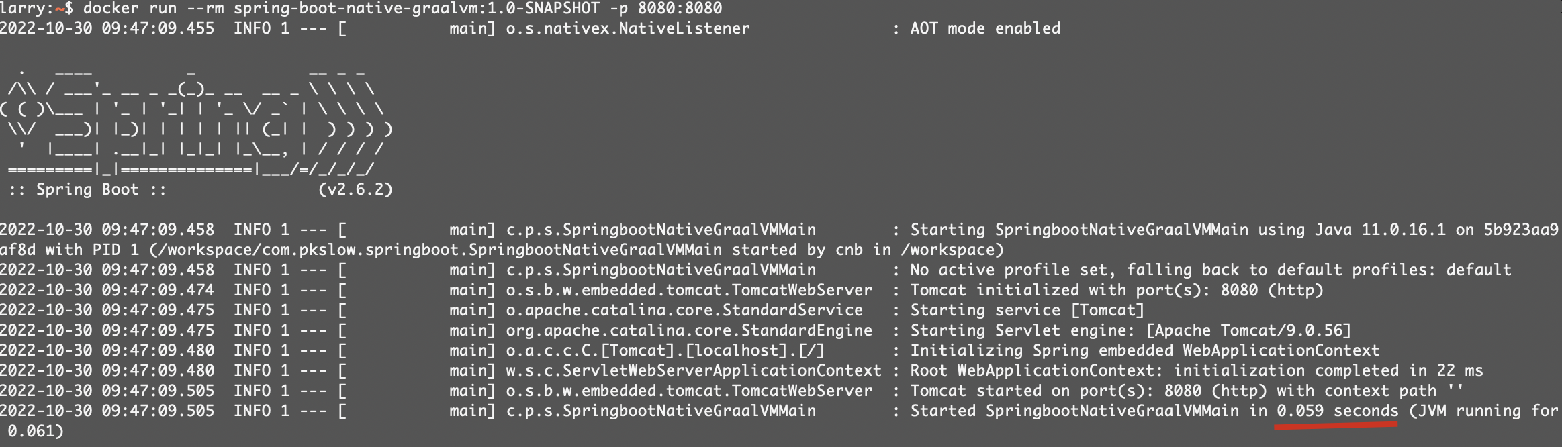Image resolution: width=1562 pixels, height=447 pixels.
Task: Click 'Starting Servlet engine: [Apache Tomcat/9.0.56]' text
Action: pos(1130,331)
